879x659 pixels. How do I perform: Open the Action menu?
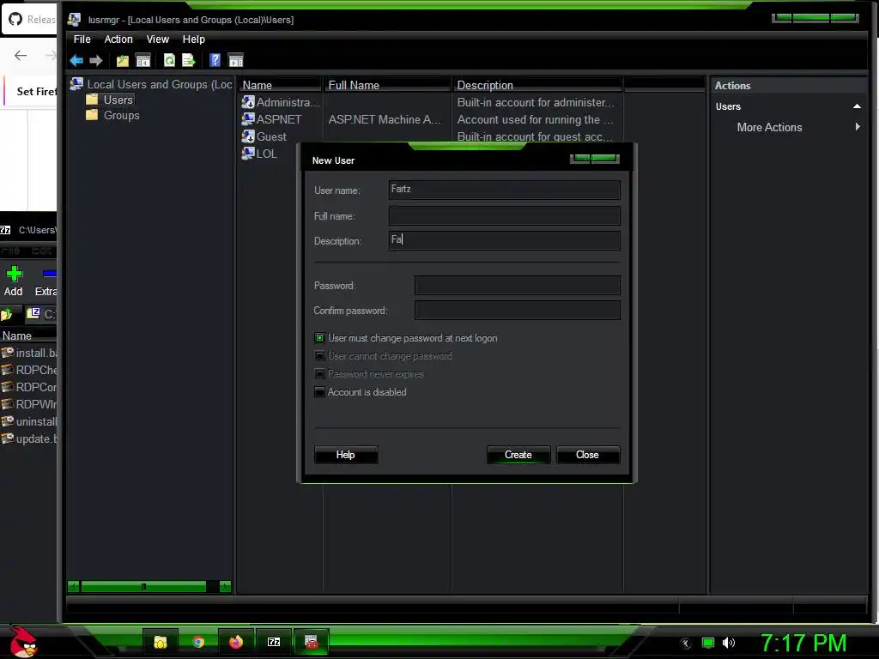tap(118, 39)
